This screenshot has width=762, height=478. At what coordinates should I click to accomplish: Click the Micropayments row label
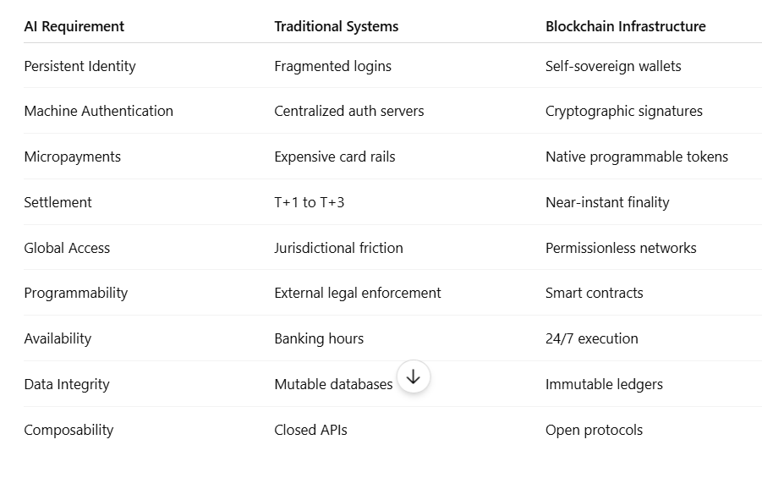[73, 157]
